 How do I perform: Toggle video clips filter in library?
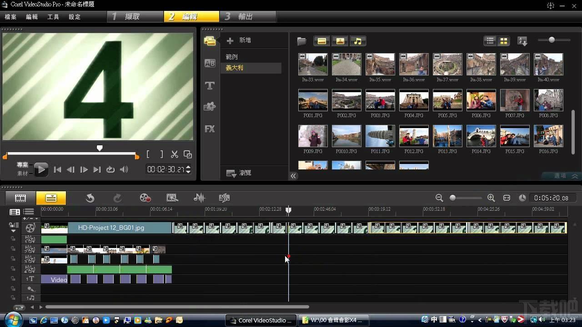(321, 41)
